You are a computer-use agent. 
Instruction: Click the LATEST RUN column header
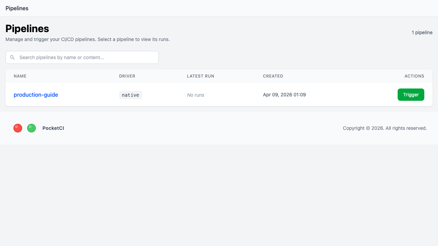pyautogui.click(x=201, y=76)
